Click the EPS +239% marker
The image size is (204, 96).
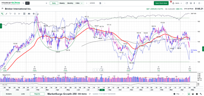5,69
